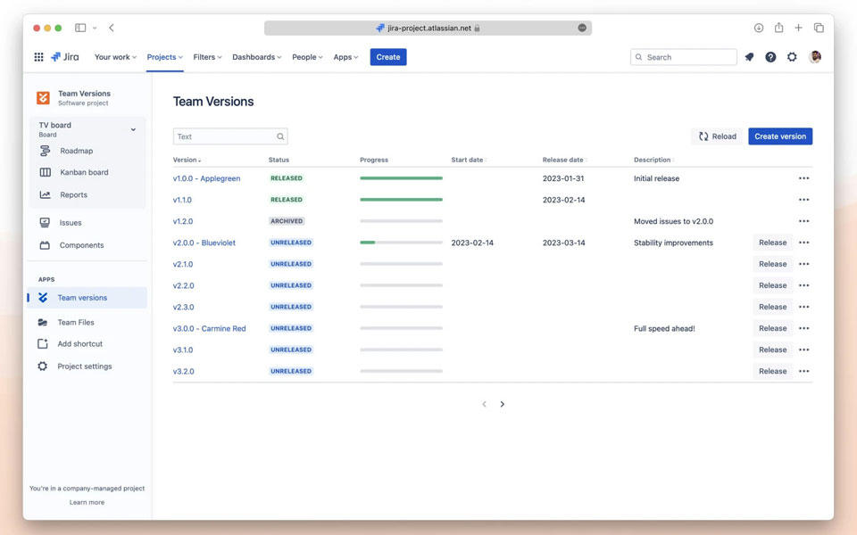Image resolution: width=857 pixels, height=535 pixels.
Task: Open Jira settings gear icon
Action: point(792,57)
